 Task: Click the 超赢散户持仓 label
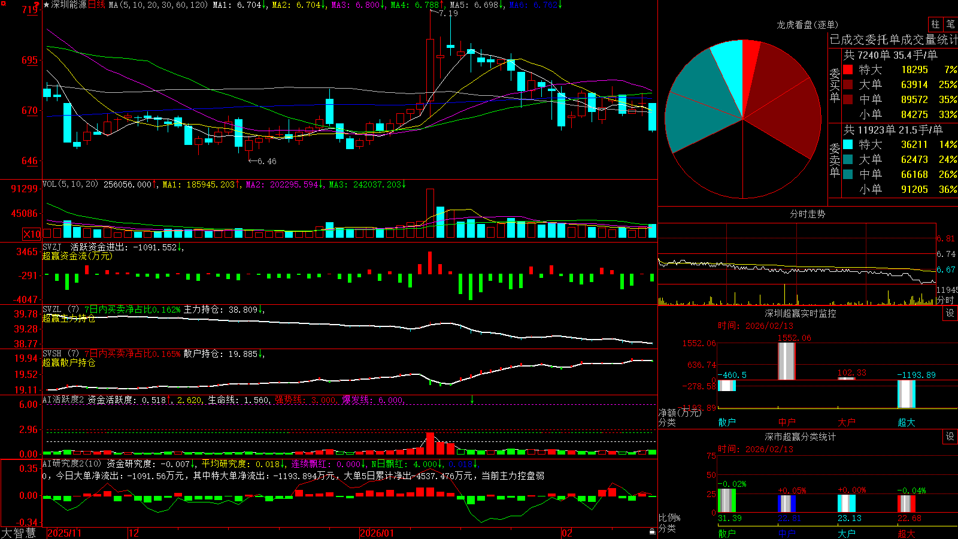69,362
